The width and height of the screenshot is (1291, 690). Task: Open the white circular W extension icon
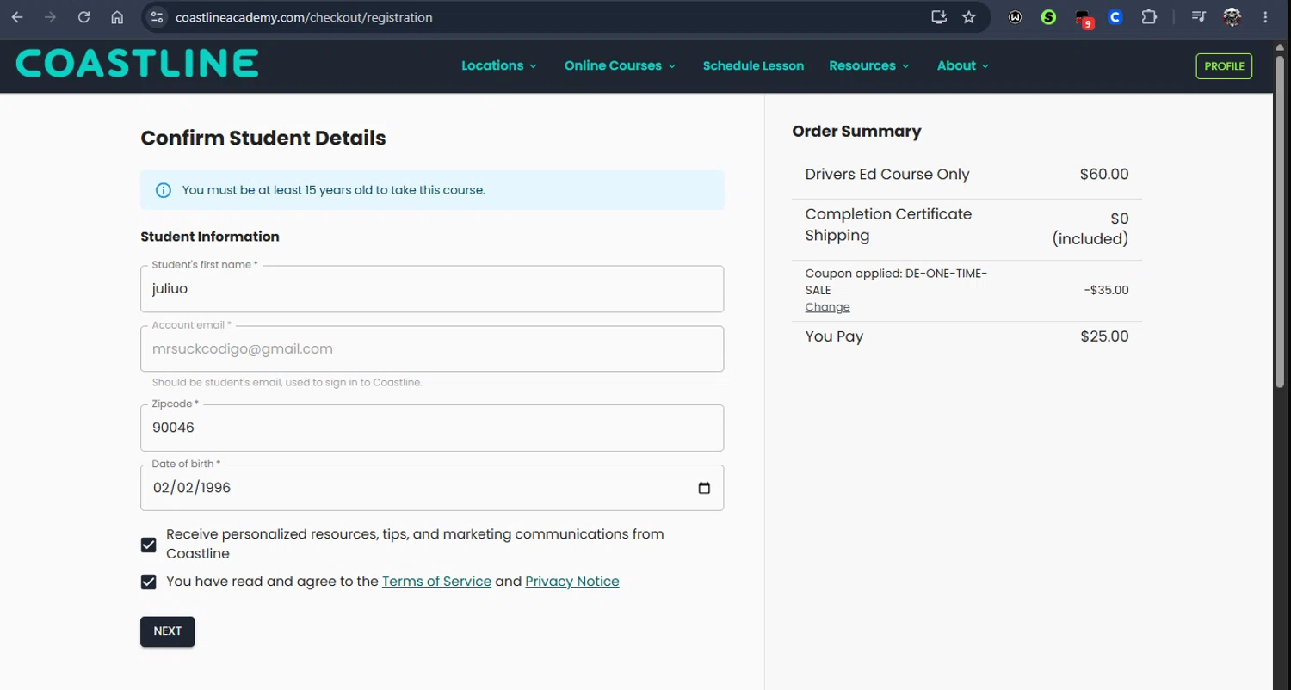(x=1016, y=17)
